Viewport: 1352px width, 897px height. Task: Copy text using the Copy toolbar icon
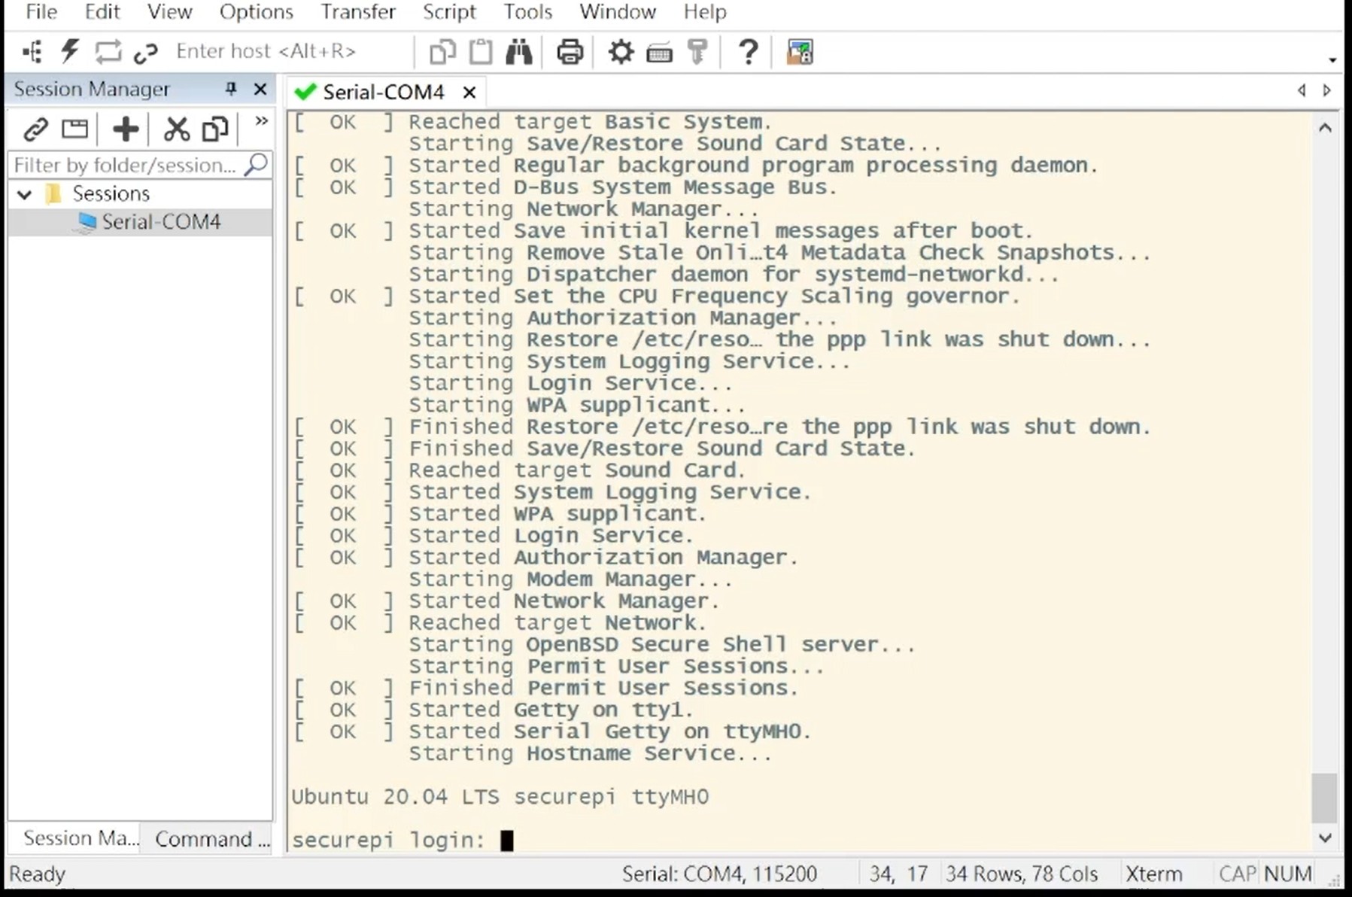click(x=442, y=51)
